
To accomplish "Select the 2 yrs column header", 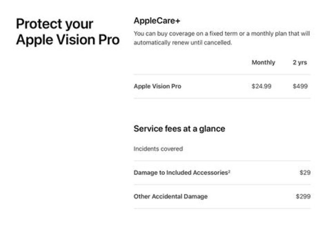I will [x=300, y=63].
